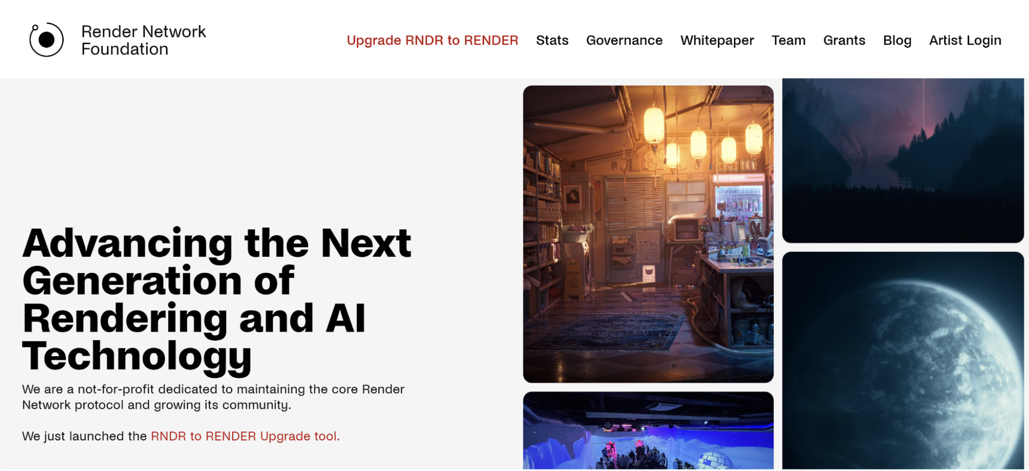The height and width of the screenshot is (471, 1029).
Task: Open the lantern-lit workshop render image
Action: click(x=648, y=234)
